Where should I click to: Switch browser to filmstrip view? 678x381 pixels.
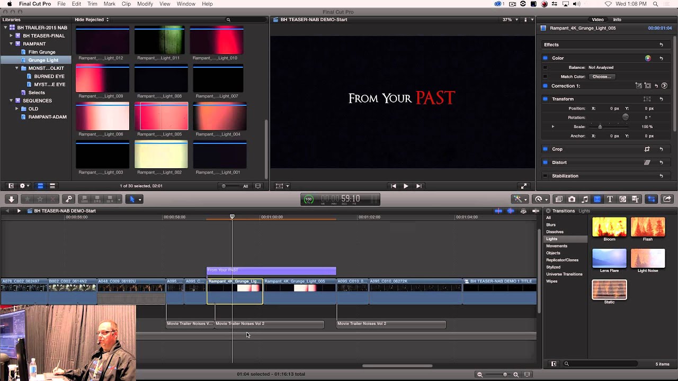(40, 186)
